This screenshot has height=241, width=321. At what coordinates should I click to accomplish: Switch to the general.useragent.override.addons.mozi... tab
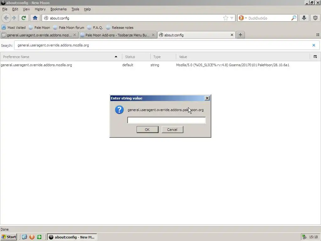point(39,35)
